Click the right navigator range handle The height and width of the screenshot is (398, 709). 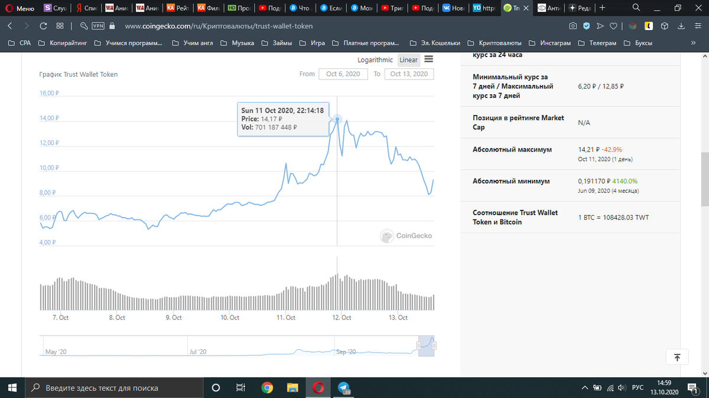[434, 346]
